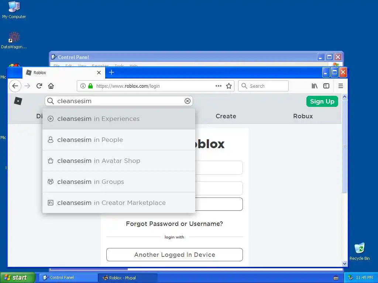
Task: Open the browser Library icon
Action: tap(315, 86)
